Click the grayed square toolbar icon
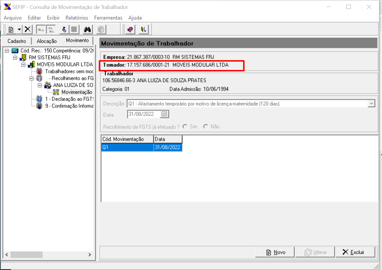382x270 pixels. (74, 29)
